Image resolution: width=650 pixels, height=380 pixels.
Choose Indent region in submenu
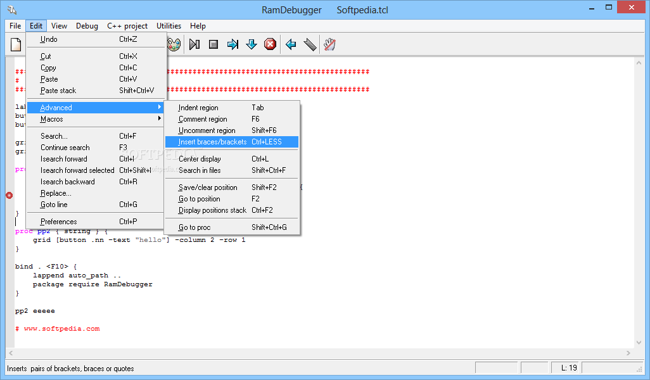[x=232, y=108]
